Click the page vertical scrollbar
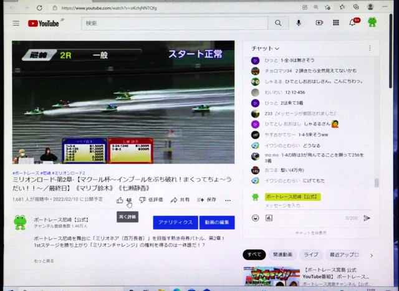Viewport: 399px width, 291px height. 391,51
